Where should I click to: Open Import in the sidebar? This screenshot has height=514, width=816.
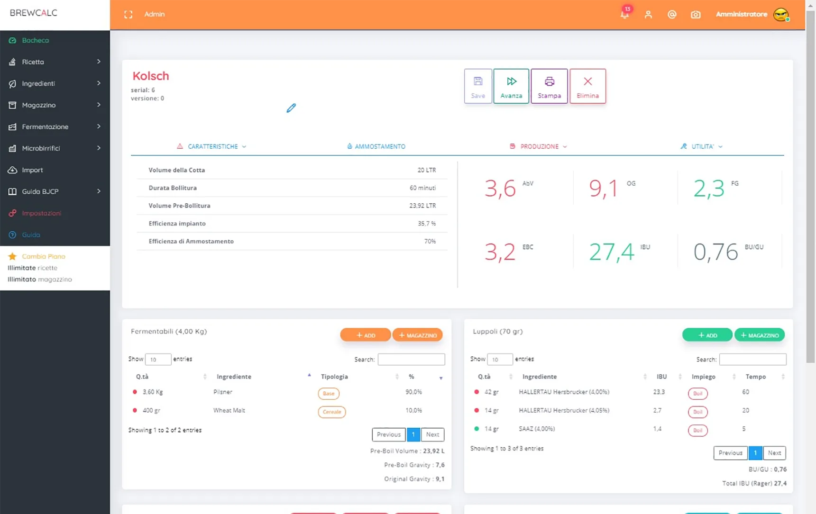click(55, 170)
